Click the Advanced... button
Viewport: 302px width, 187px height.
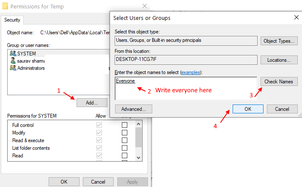[x=134, y=109]
